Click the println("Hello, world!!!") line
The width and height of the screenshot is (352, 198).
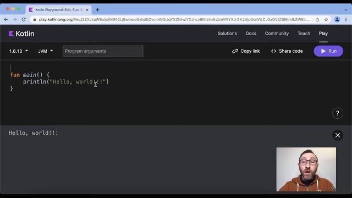point(66,82)
